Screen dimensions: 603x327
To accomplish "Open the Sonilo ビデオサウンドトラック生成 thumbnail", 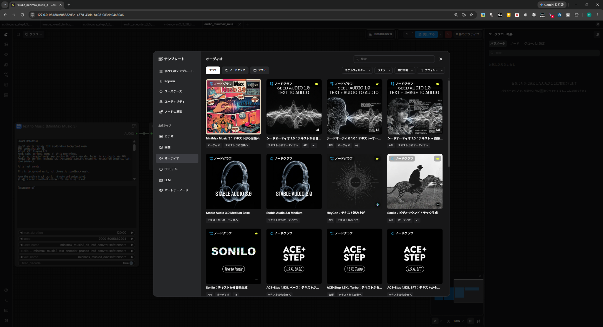I will point(415,182).
